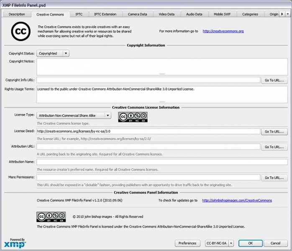This screenshot has width=292, height=251.
Task: Open the Camera Data tab
Action: (x=138, y=14)
